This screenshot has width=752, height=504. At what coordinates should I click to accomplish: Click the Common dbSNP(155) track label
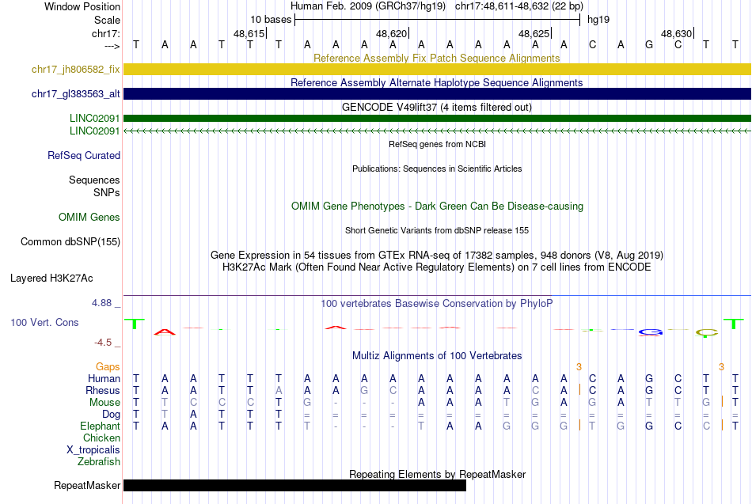tap(70, 241)
